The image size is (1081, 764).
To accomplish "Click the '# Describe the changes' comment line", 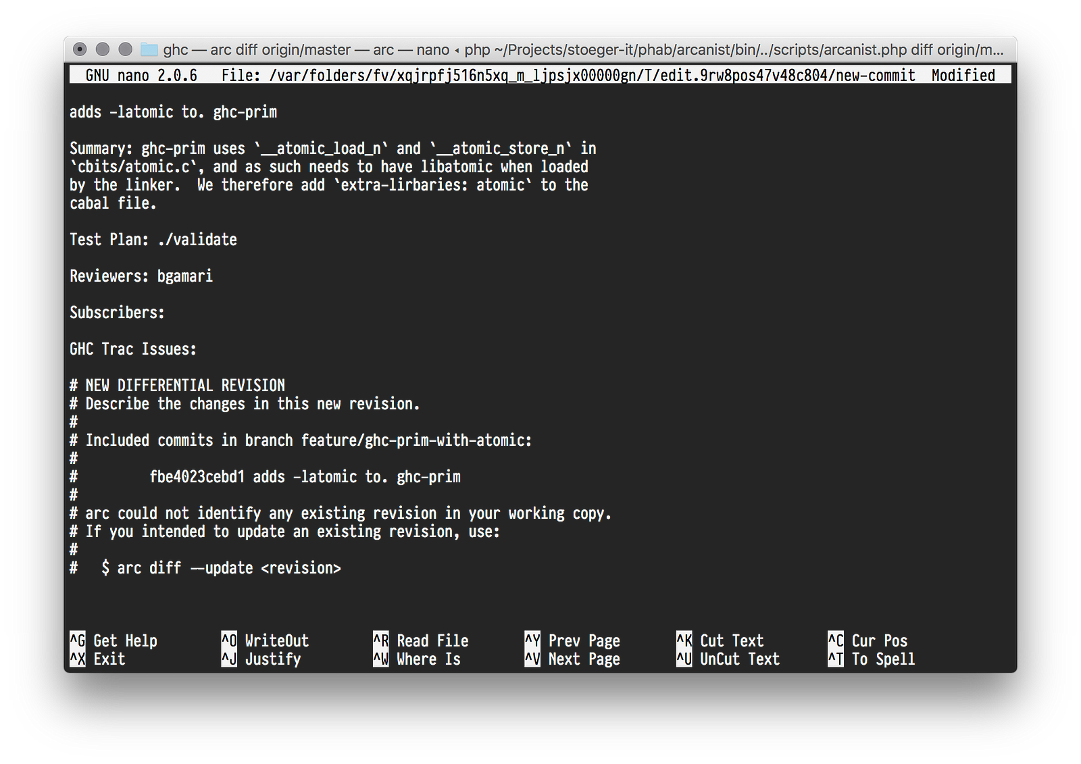I will (245, 404).
